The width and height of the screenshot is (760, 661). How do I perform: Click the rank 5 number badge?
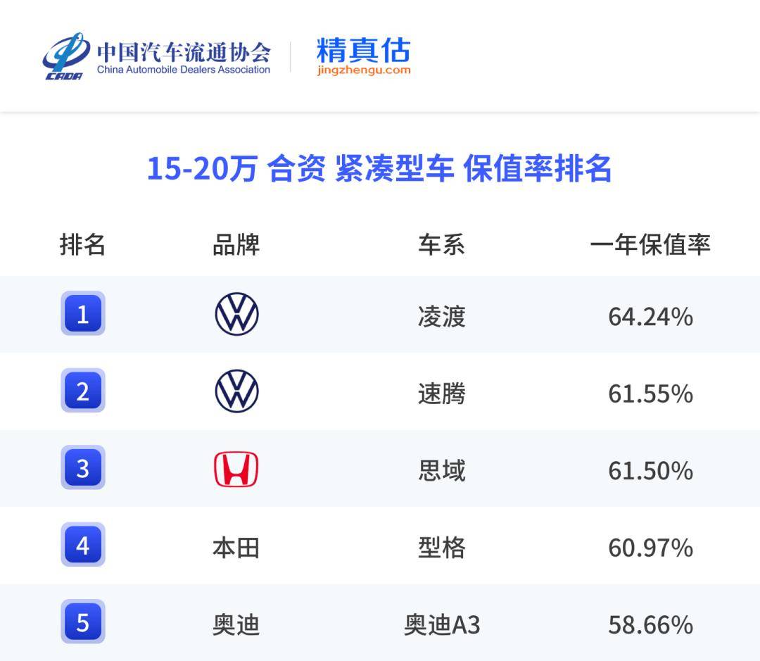83,622
